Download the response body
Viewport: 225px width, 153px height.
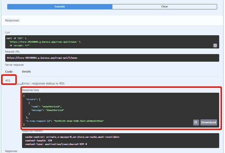[x=208, y=122]
